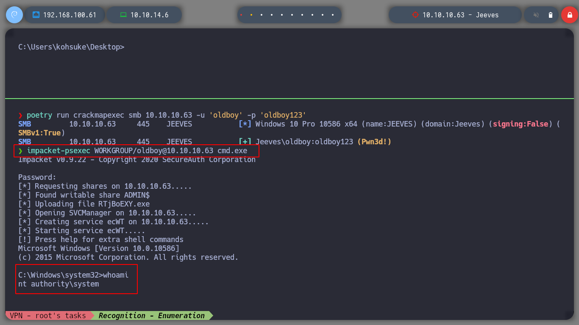The height and width of the screenshot is (325, 579).
Task: Click the 'poetry run crackmapexec smb' command line
Action: pyautogui.click(x=162, y=115)
